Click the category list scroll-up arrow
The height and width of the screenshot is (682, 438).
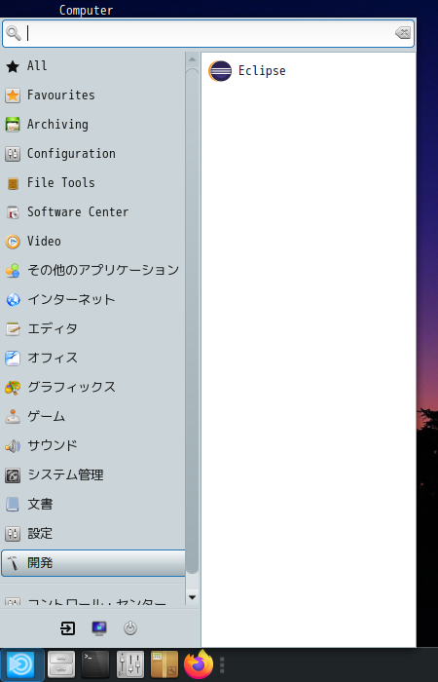click(x=192, y=59)
